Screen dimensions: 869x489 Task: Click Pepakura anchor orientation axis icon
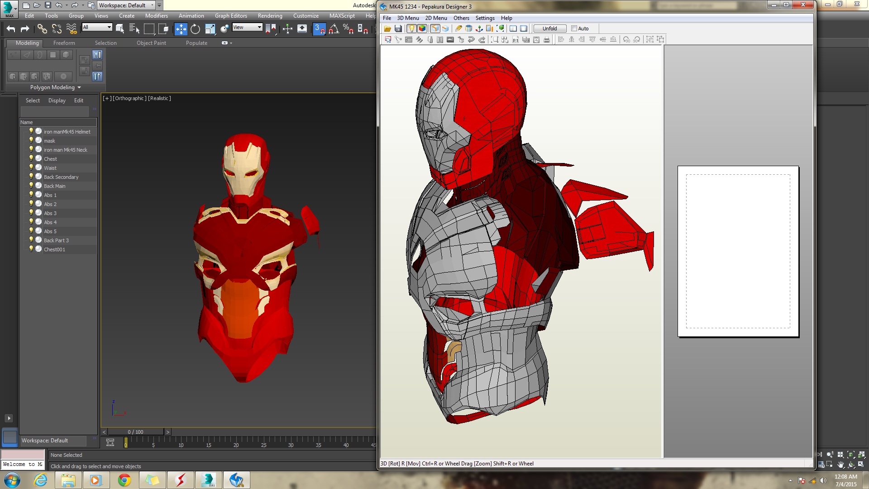click(479, 29)
